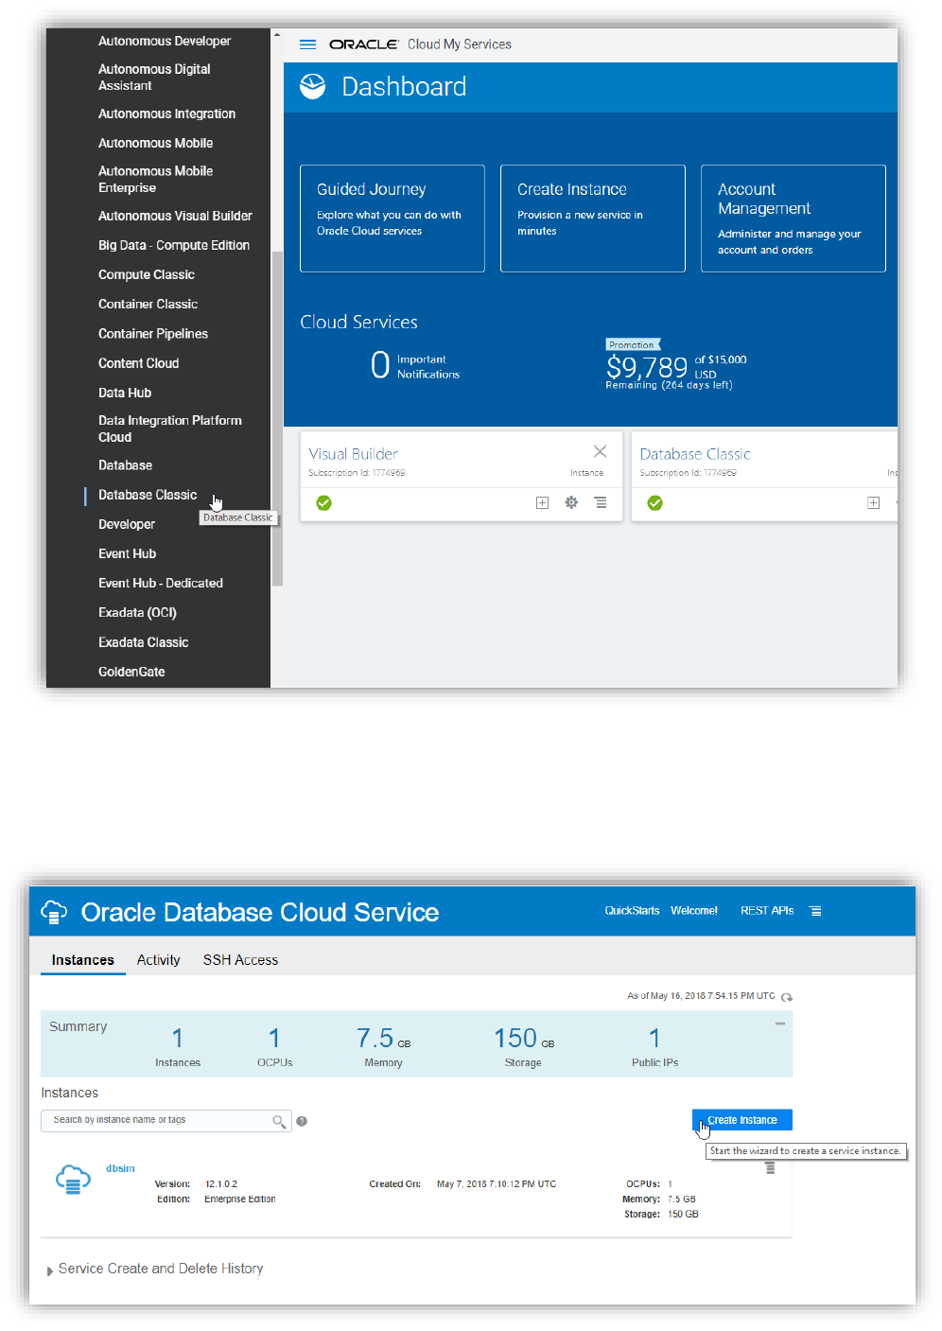Click the Welcome! link

click(694, 911)
